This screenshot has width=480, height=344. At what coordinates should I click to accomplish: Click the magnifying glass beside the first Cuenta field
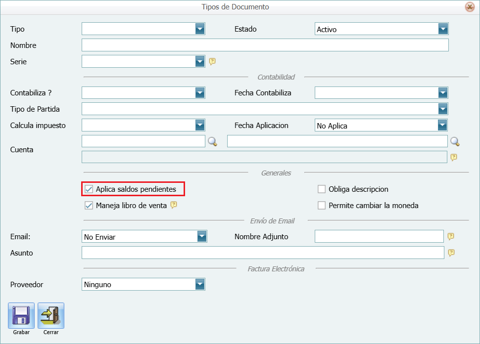click(x=212, y=141)
